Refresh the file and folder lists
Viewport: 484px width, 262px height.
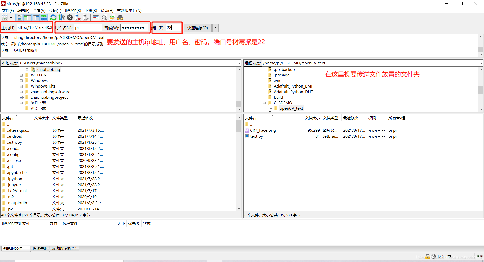(x=53, y=18)
